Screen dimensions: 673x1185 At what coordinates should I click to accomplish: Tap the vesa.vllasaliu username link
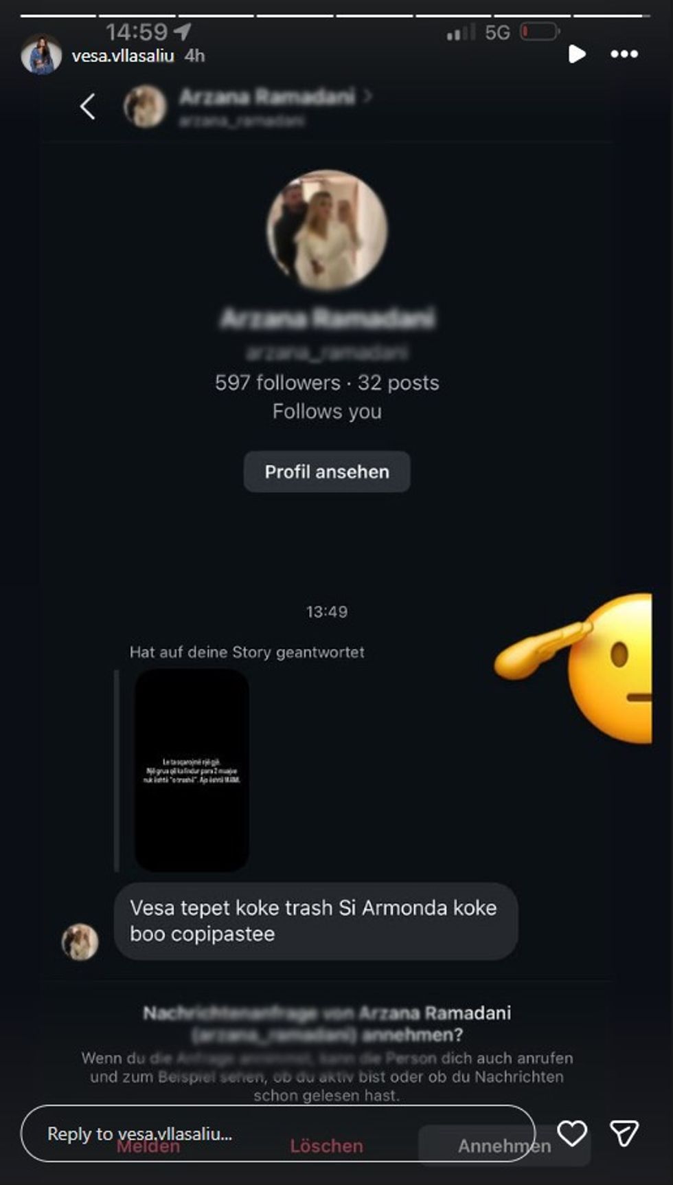(x=123, y=56)
